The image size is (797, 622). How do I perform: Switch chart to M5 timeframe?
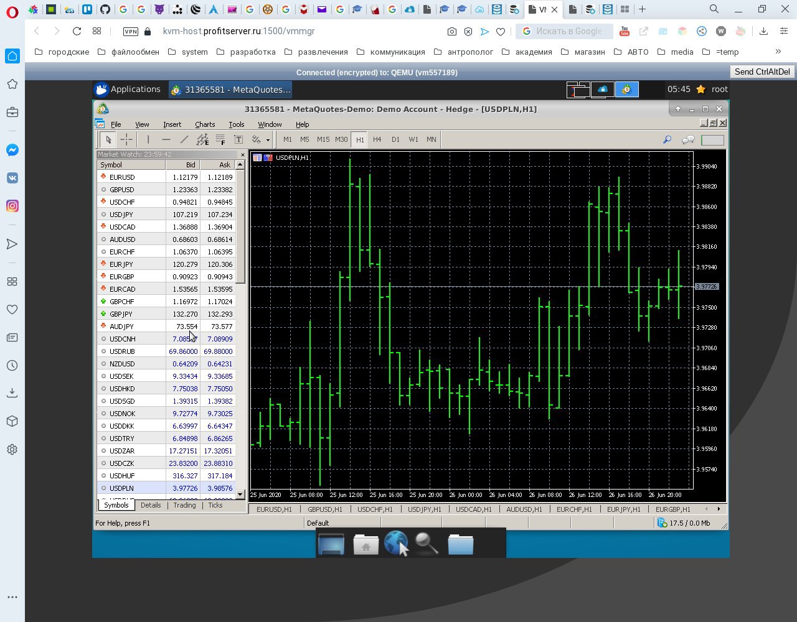(304, 139)
